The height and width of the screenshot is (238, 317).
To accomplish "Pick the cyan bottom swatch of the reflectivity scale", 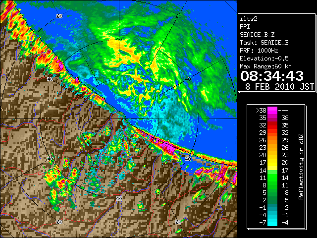I will pos(272,223).
